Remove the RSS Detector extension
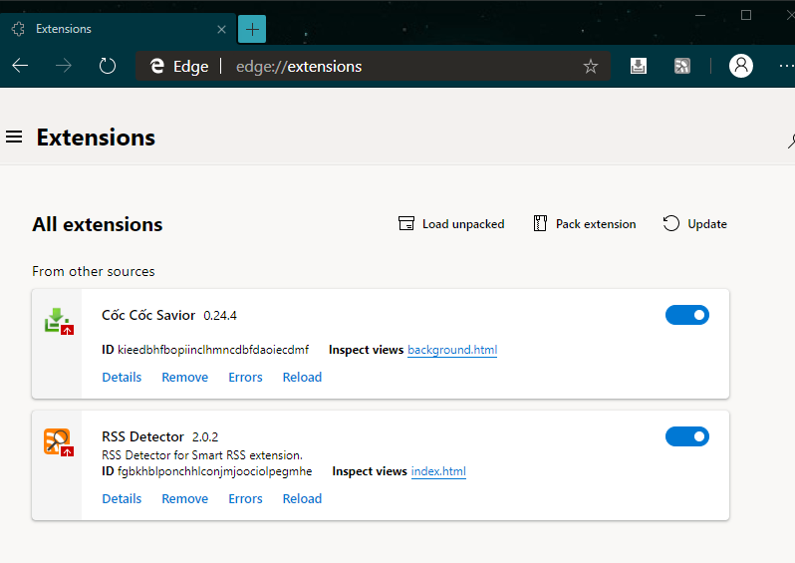The height and width of the screenshot is (563, 795). [185, 499]
